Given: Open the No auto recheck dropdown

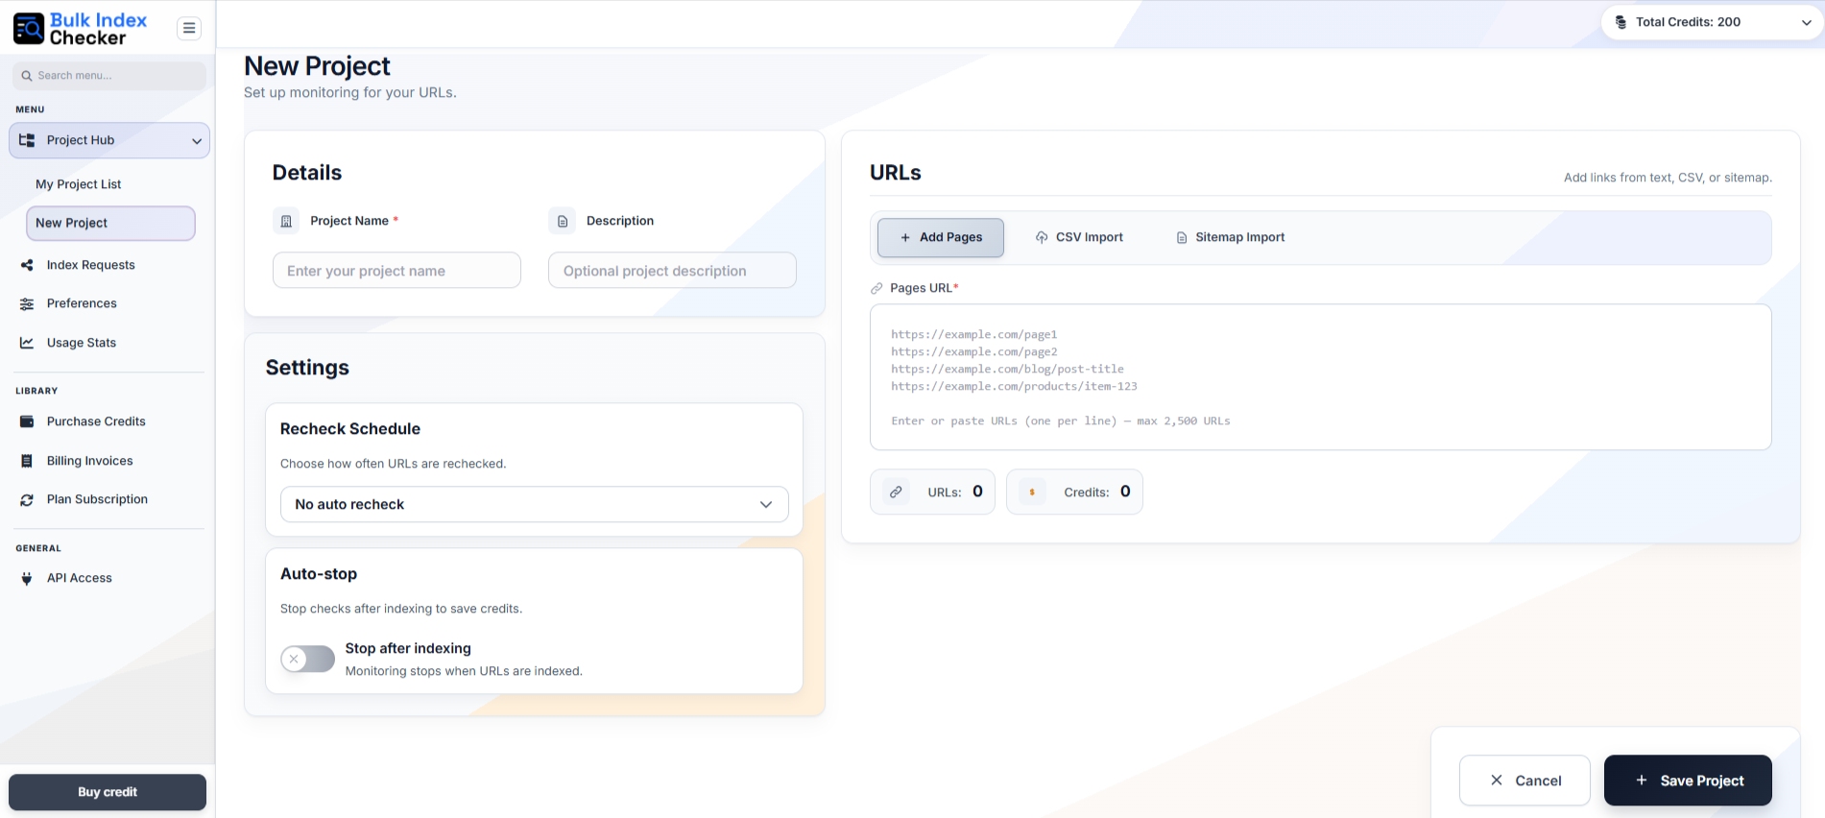Looking at the screenshot, I should (x=534, y=504).
